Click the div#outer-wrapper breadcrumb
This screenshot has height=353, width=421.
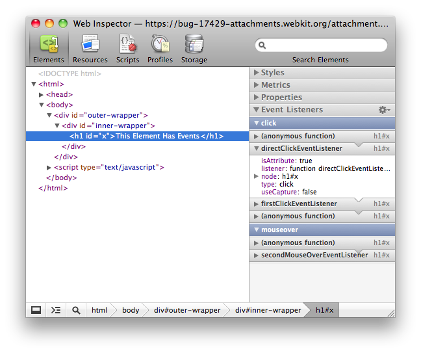tap(187, 310)
